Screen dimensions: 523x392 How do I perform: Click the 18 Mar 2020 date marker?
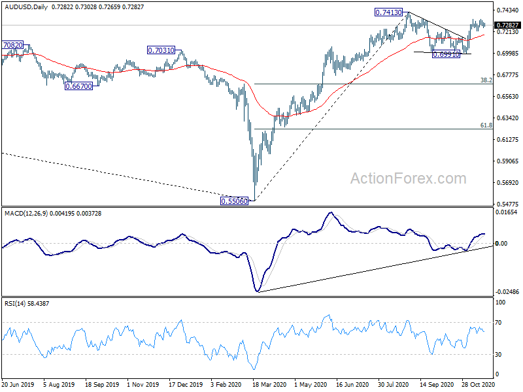click(269, 385)
